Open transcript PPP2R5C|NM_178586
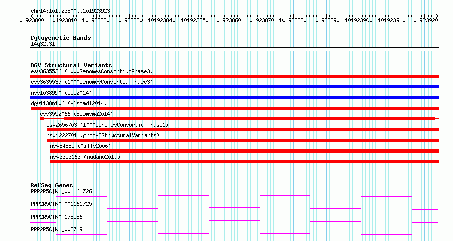This screenshot has height=241, width=453. [x=56, y=217]
